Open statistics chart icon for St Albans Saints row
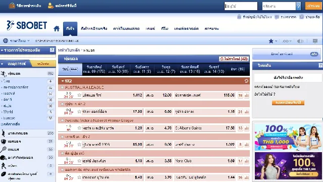Image resolution: width=323 pixels, height=182 pixels. tap(247, 128)
